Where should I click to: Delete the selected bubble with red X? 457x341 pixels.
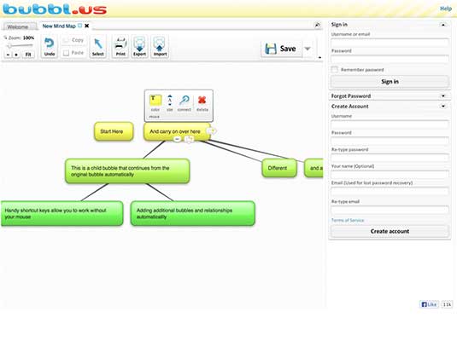202,103
